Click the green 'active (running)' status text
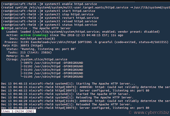 click(34, 35)
